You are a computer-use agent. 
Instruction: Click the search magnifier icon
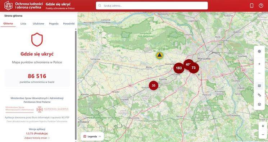tap(100, 6)
